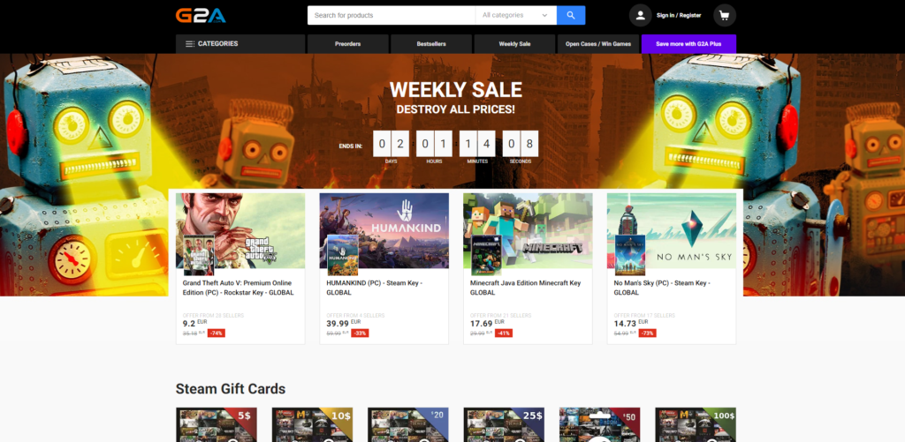Screen dimensions: 905x442
Task: Click the 9.2 EUR price
Action: tap(194, 323)
